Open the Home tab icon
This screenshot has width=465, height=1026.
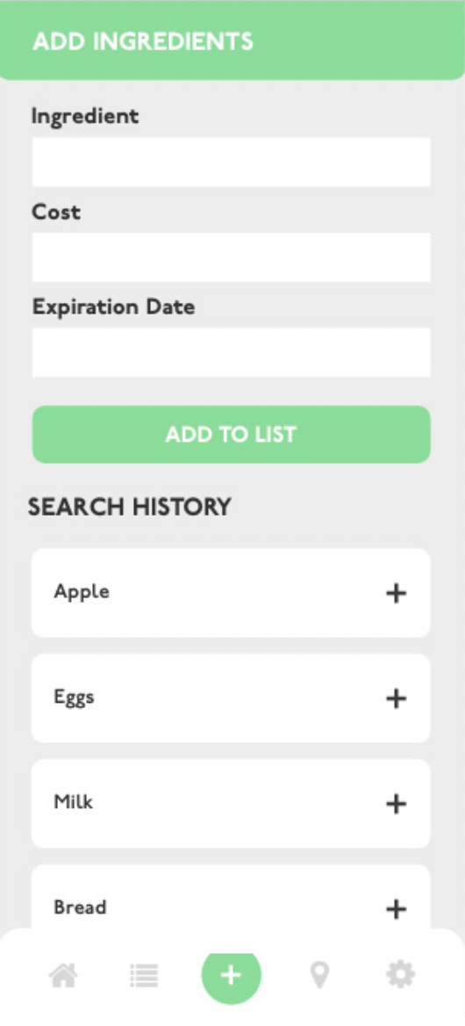click(x=63, y=976)
